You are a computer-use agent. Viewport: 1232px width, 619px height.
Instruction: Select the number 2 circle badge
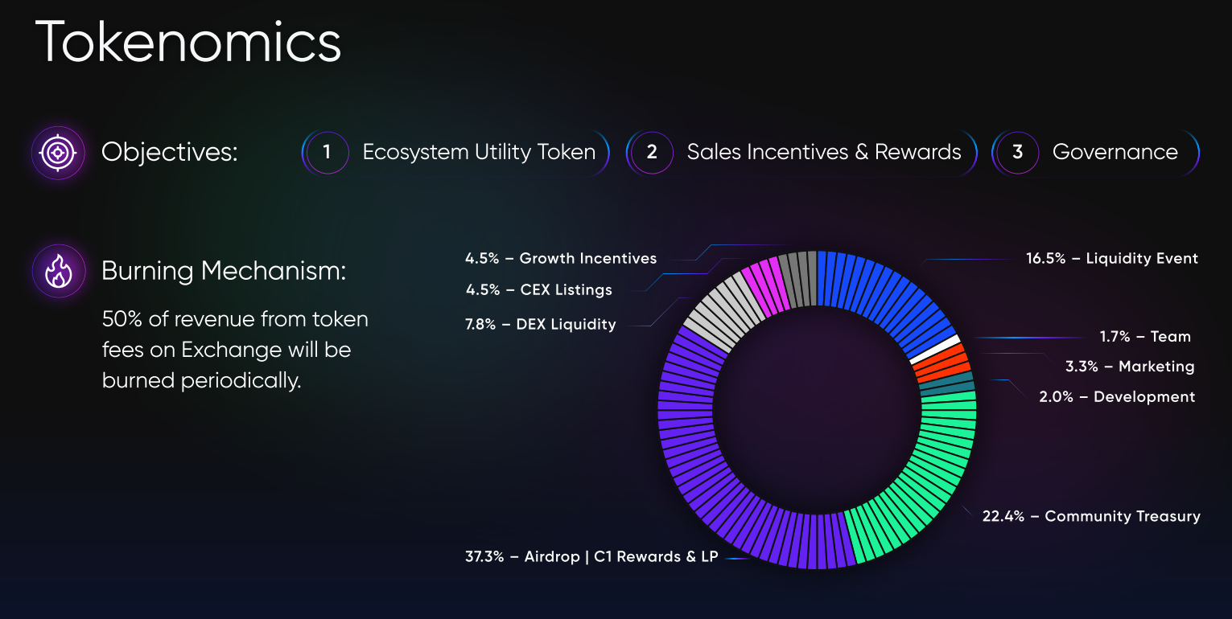click(652, 152)
